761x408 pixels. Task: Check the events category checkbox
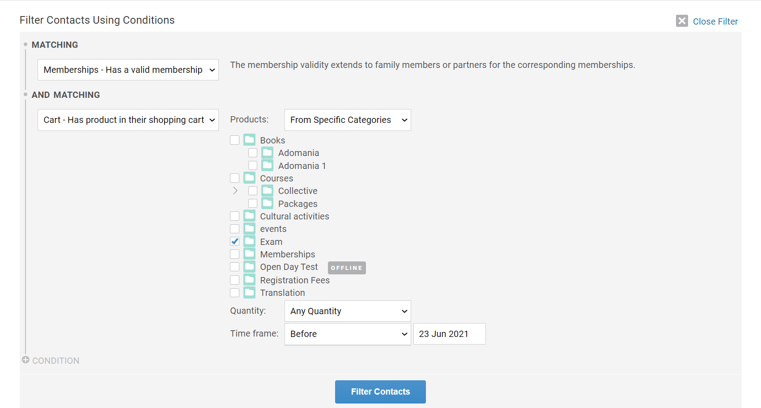[x=234, y=229]
